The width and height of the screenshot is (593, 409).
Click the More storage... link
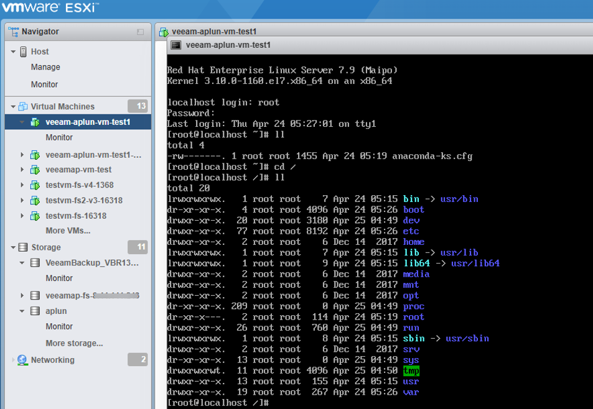74,343
